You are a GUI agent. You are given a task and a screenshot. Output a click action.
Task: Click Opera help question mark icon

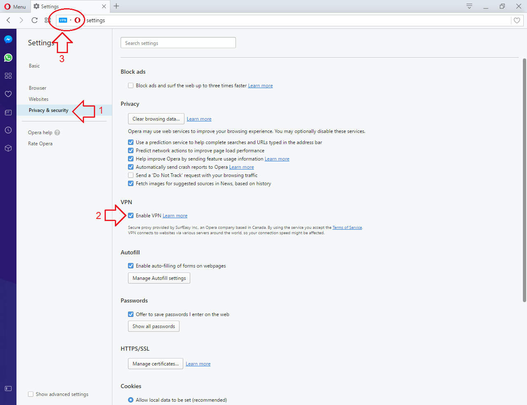click(57, 133)
